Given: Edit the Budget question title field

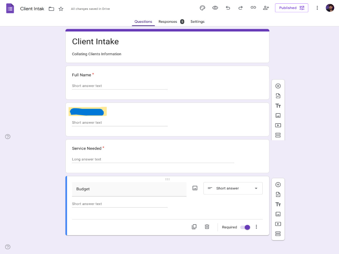Looking at the screenshot, I should click(x=129, y=189).
